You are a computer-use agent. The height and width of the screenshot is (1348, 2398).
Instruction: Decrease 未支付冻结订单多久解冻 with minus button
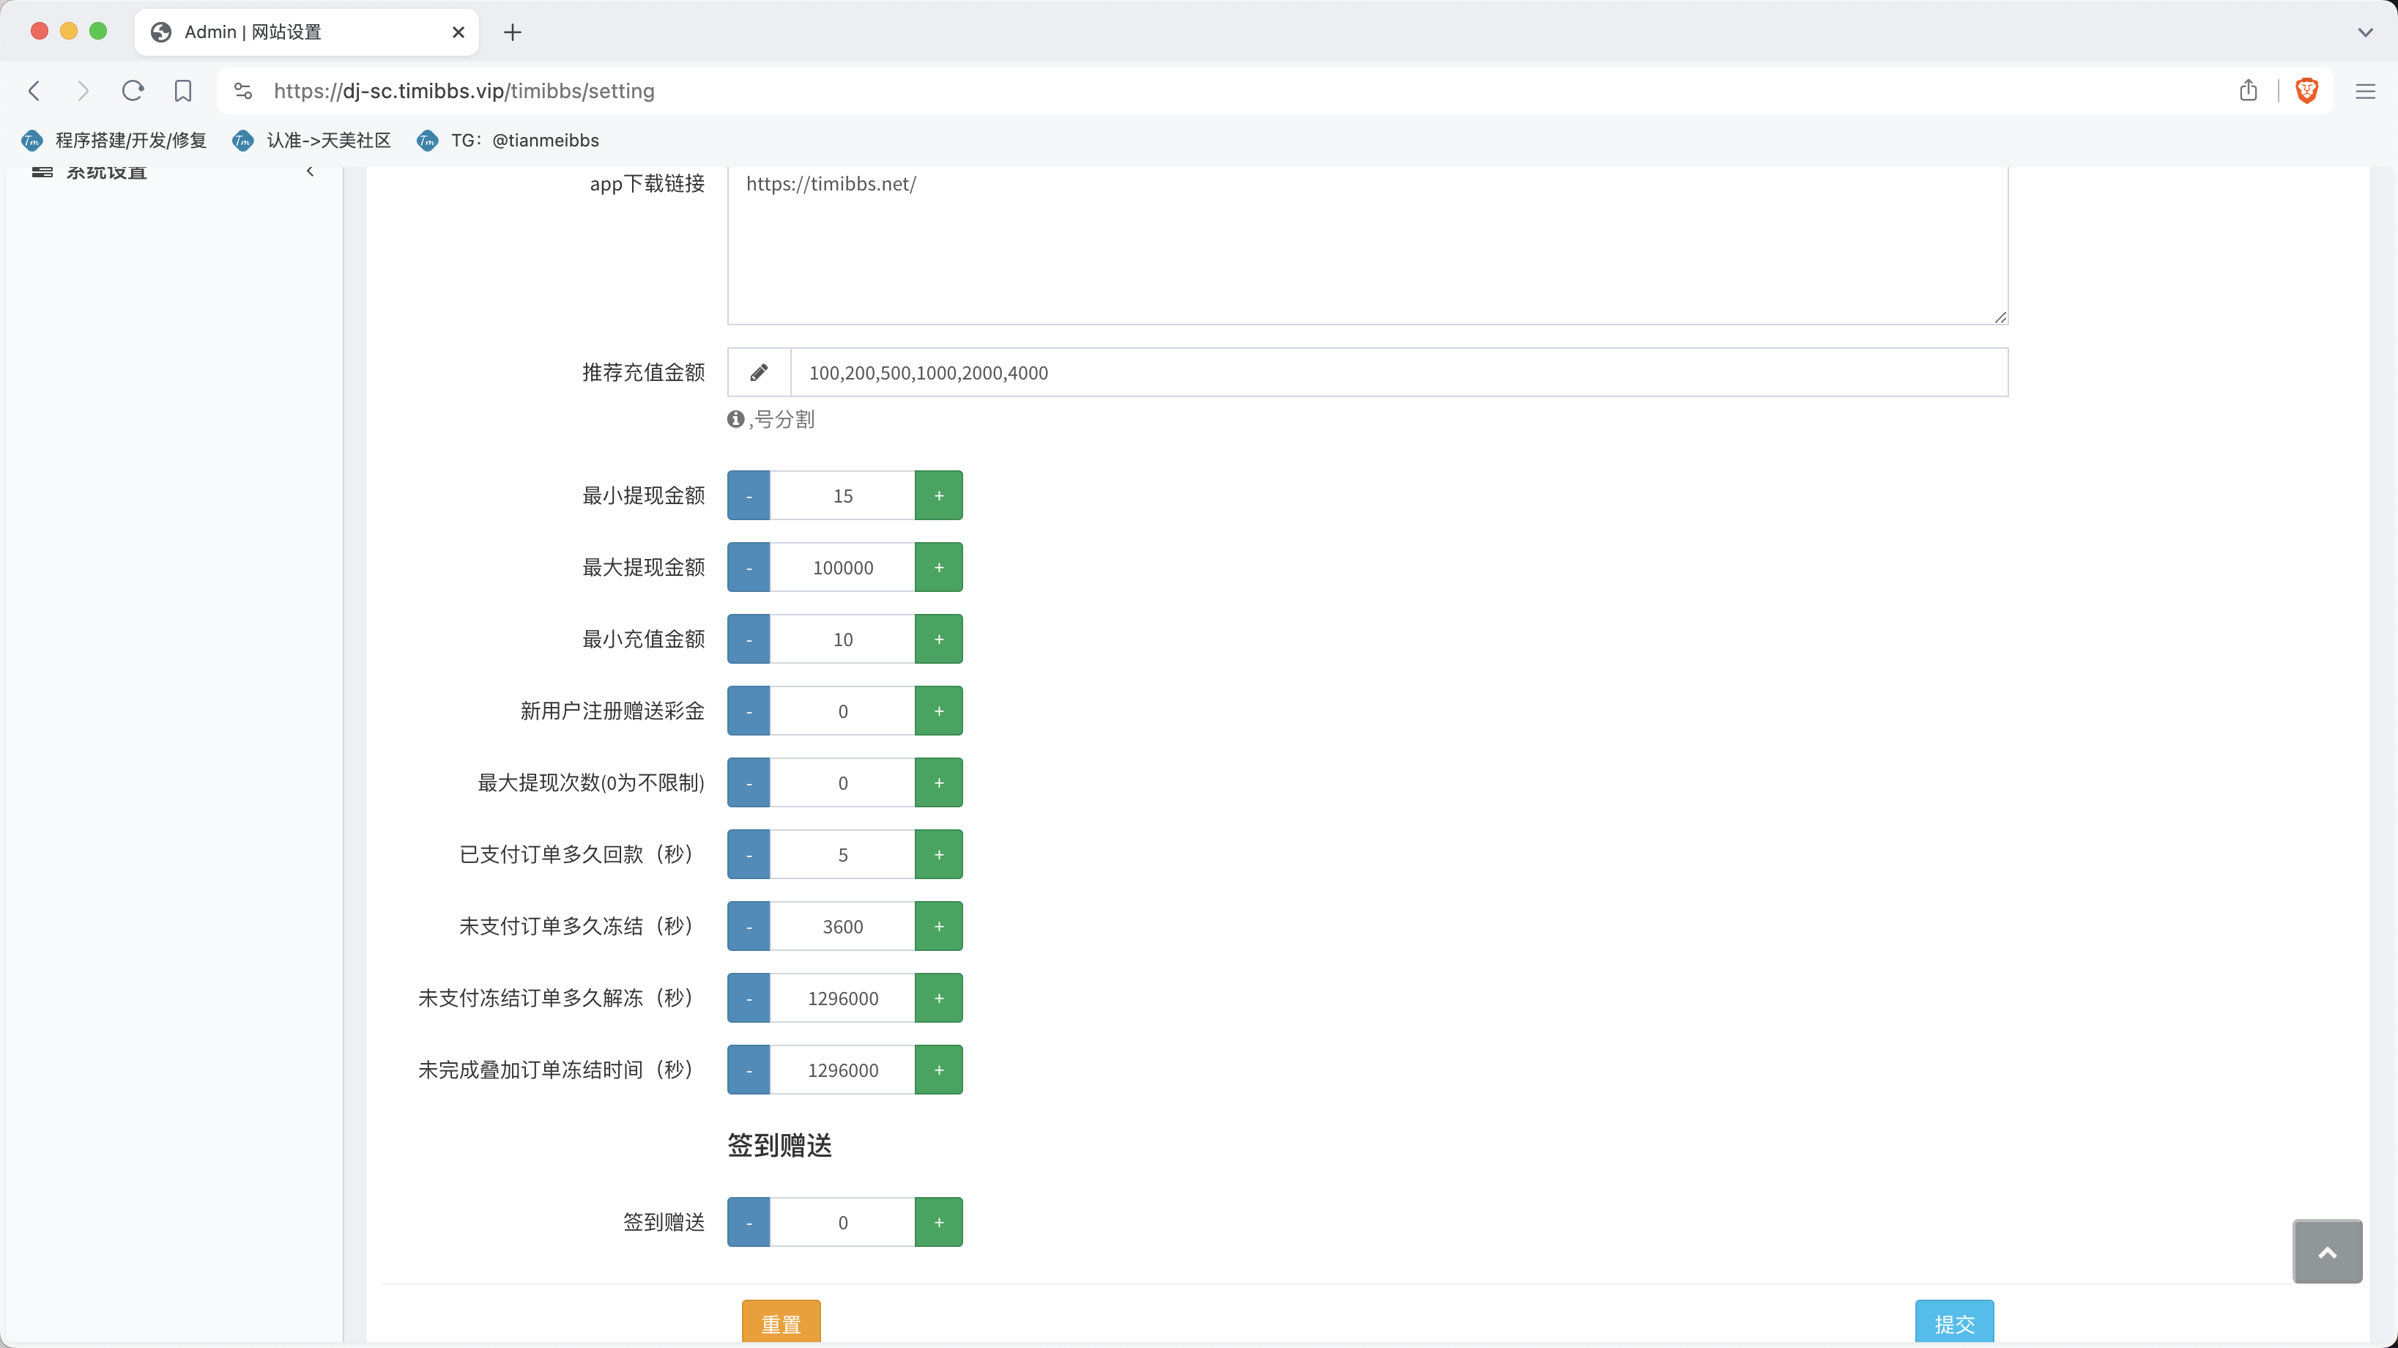click(749, 997)
